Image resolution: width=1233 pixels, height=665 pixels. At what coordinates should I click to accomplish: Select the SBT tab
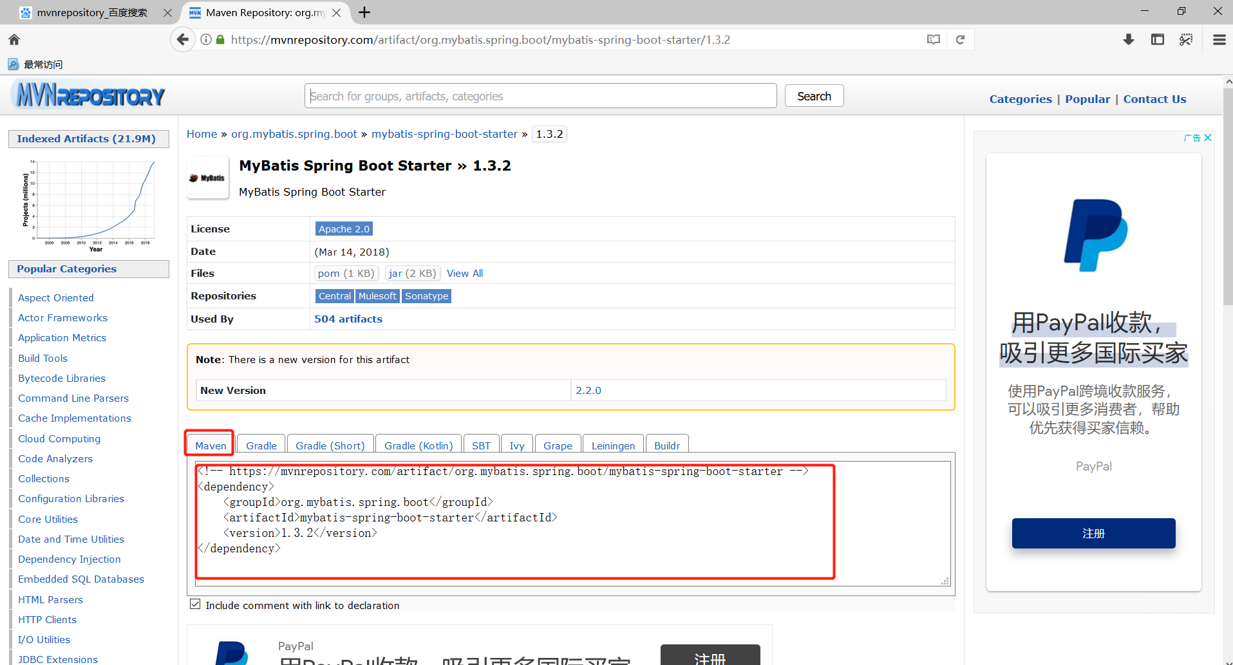click(481, 445)
